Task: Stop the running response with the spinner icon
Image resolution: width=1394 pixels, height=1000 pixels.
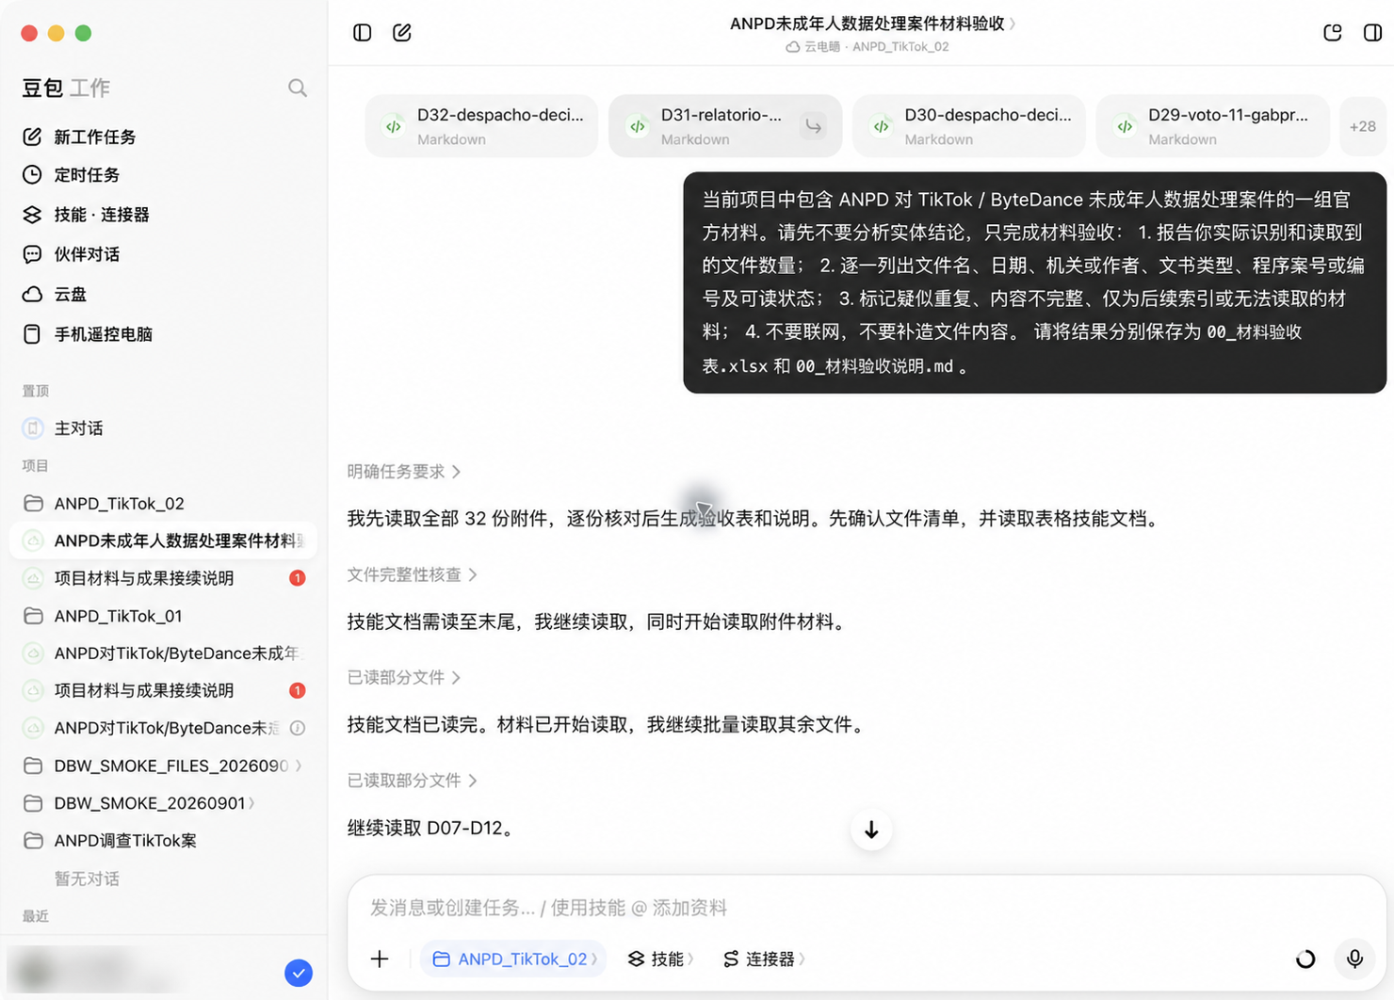Action: 1305,960
